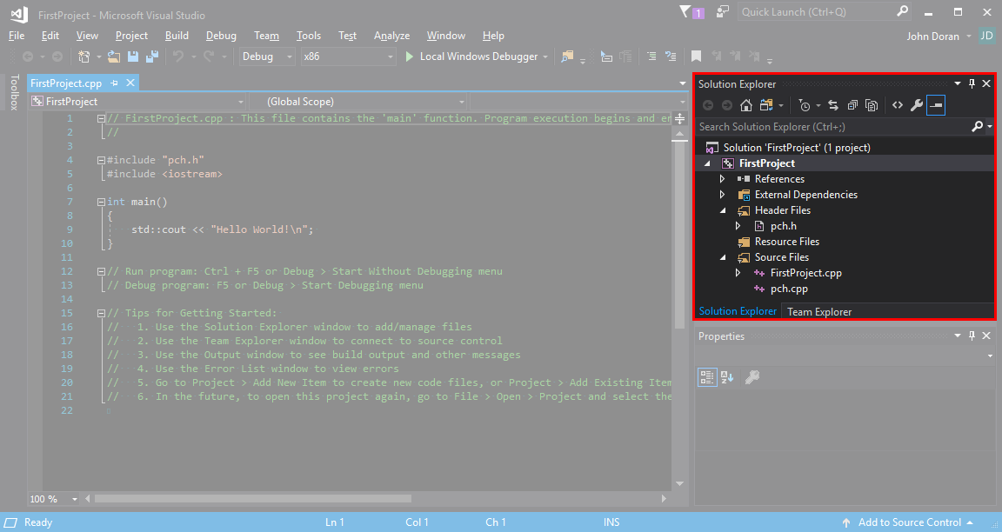The height and width of the screenshot is (532, 1002).
Task: Toggle pin on FirstProject.cpp tab
Action: [x=115, y=83]
